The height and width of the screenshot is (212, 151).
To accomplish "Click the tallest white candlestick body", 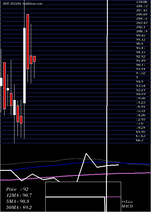I will [x=24, y=66].
